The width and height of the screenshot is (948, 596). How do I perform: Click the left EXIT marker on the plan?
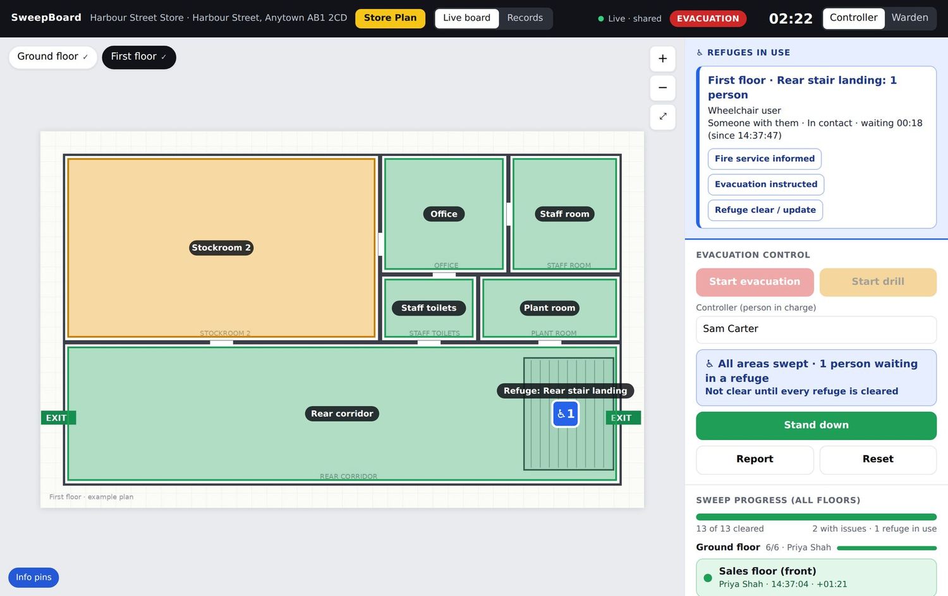pos(58,418)
